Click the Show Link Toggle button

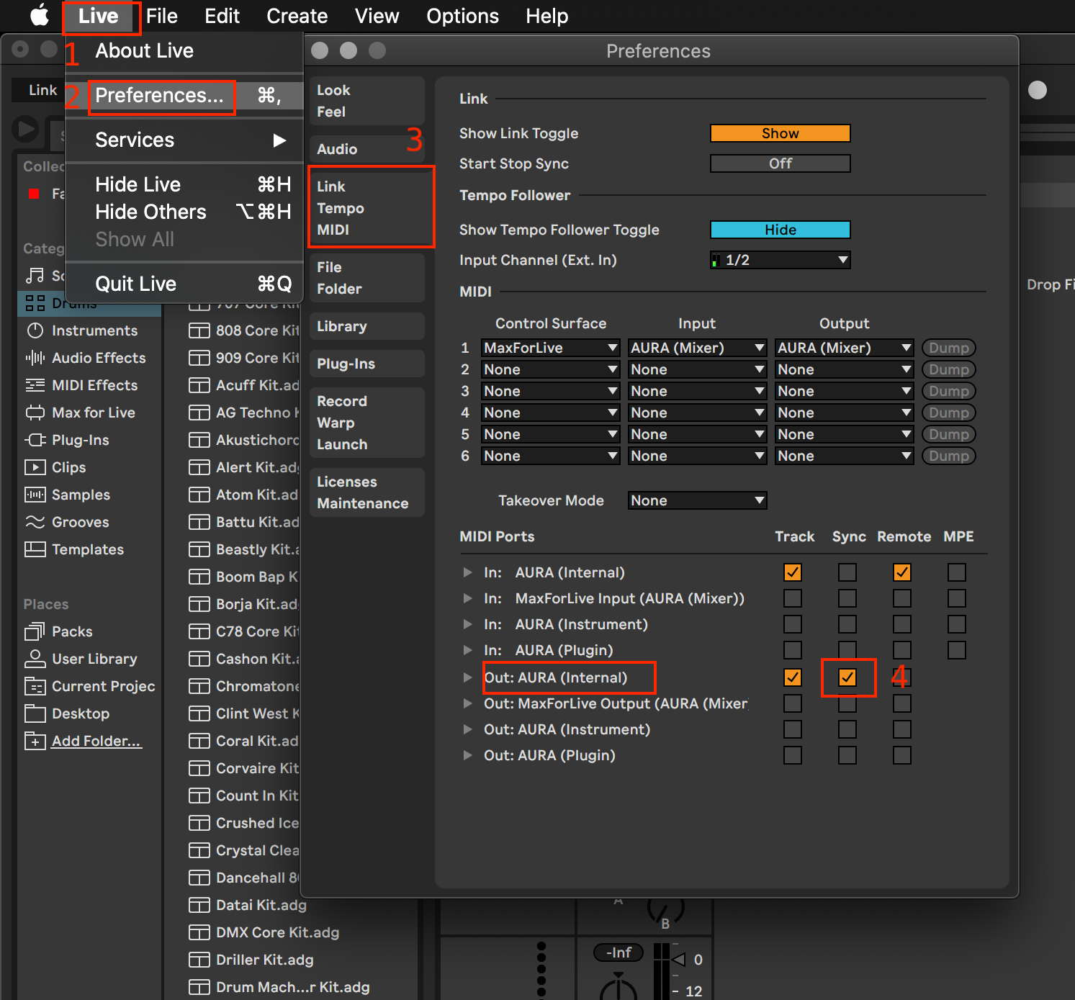tap(781, 133)
